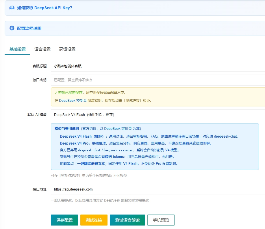Click the 客服标题 label
265x229 pixels.
coord(40,66)
